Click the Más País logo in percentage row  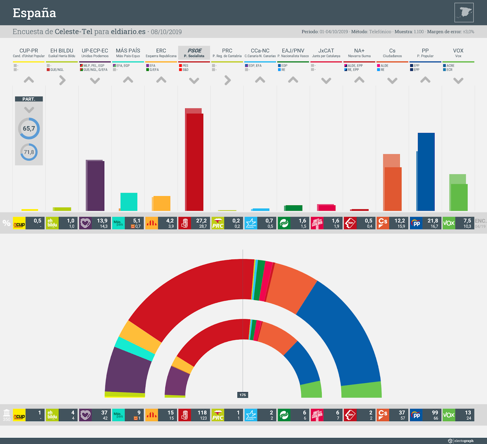[118, 223]
